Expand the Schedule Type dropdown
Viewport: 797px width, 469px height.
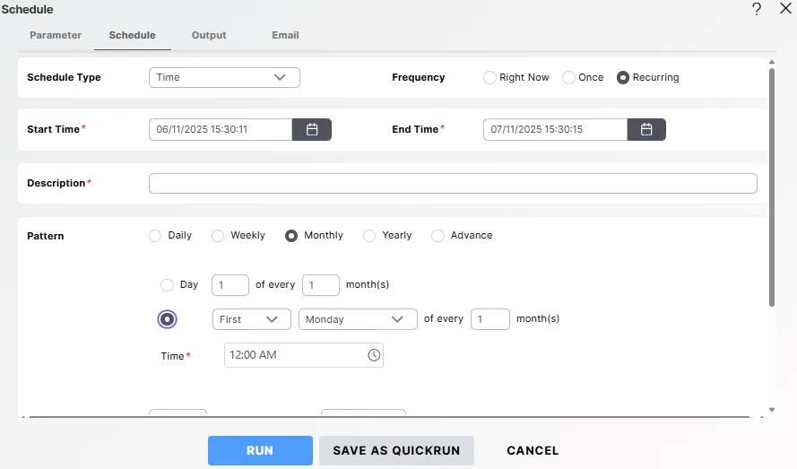tap(224, 78)
